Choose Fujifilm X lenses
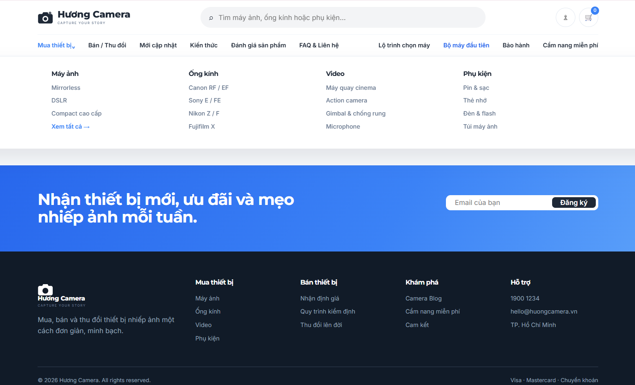Viewport: 635px width, 385px height. (x=202, y=127)
